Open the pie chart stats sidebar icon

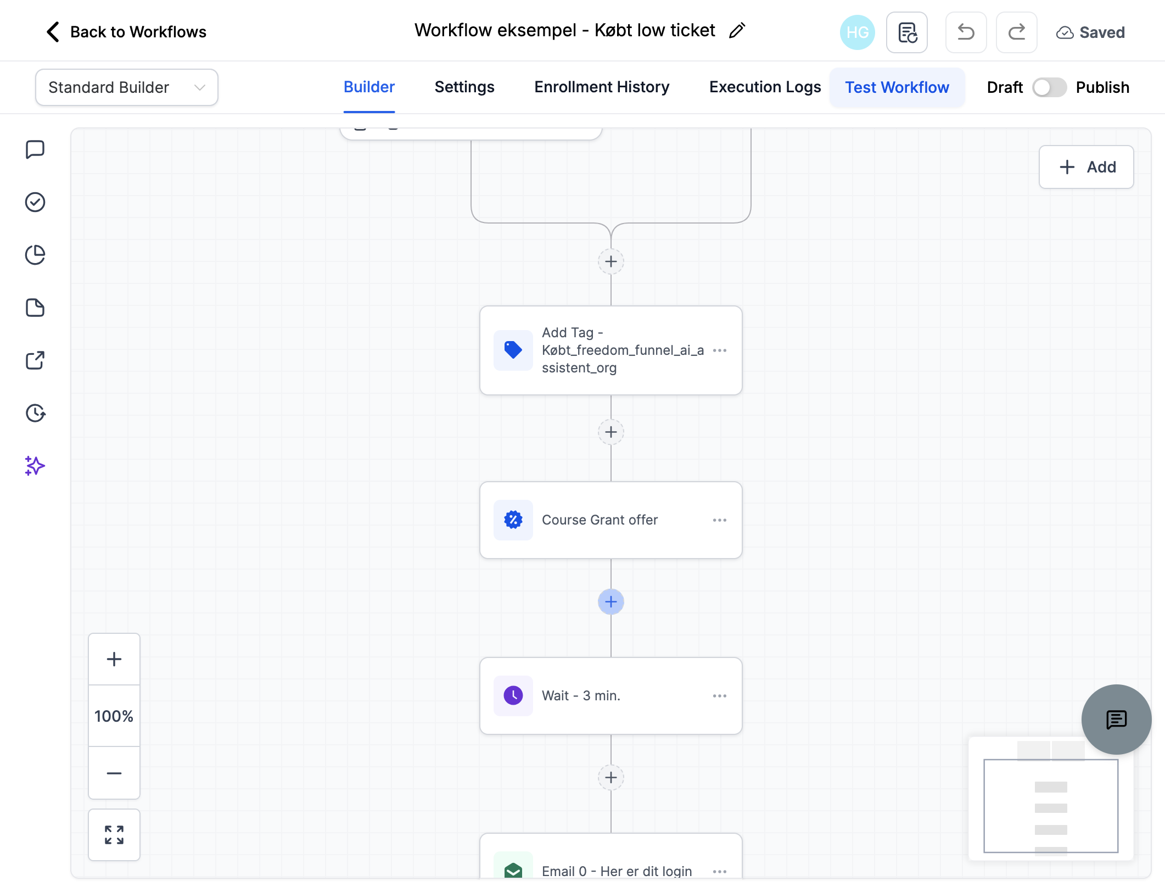tap(35, 255)
